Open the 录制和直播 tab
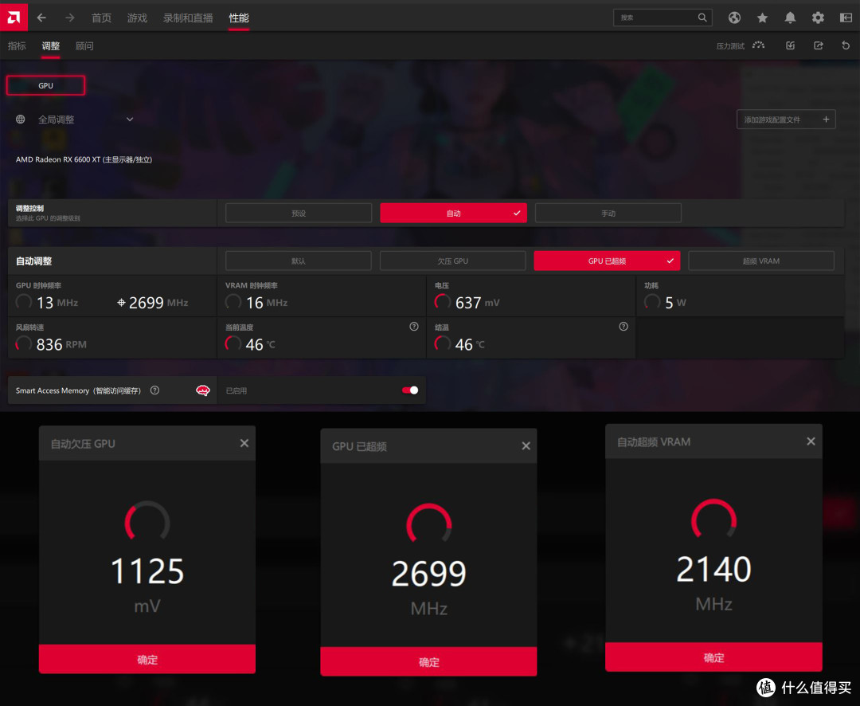Screen dimensions: 860x706 (188, 18)
